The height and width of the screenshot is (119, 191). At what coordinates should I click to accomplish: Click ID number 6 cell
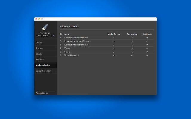[60, 55]
